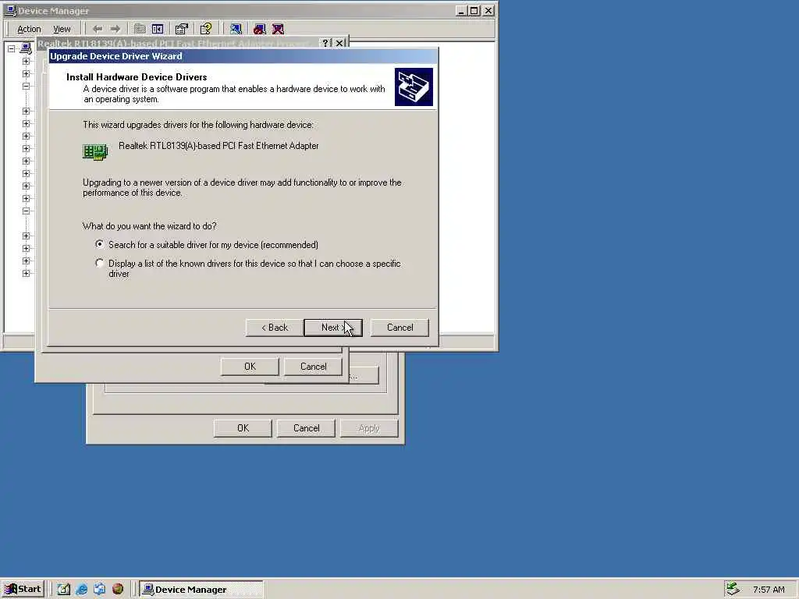
Task: Collapse the root node of device tree
Action: [11, 49]
